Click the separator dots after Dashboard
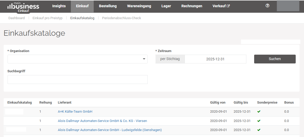The width and height of the screenshot is (304, 137). (x=29, y=18)
